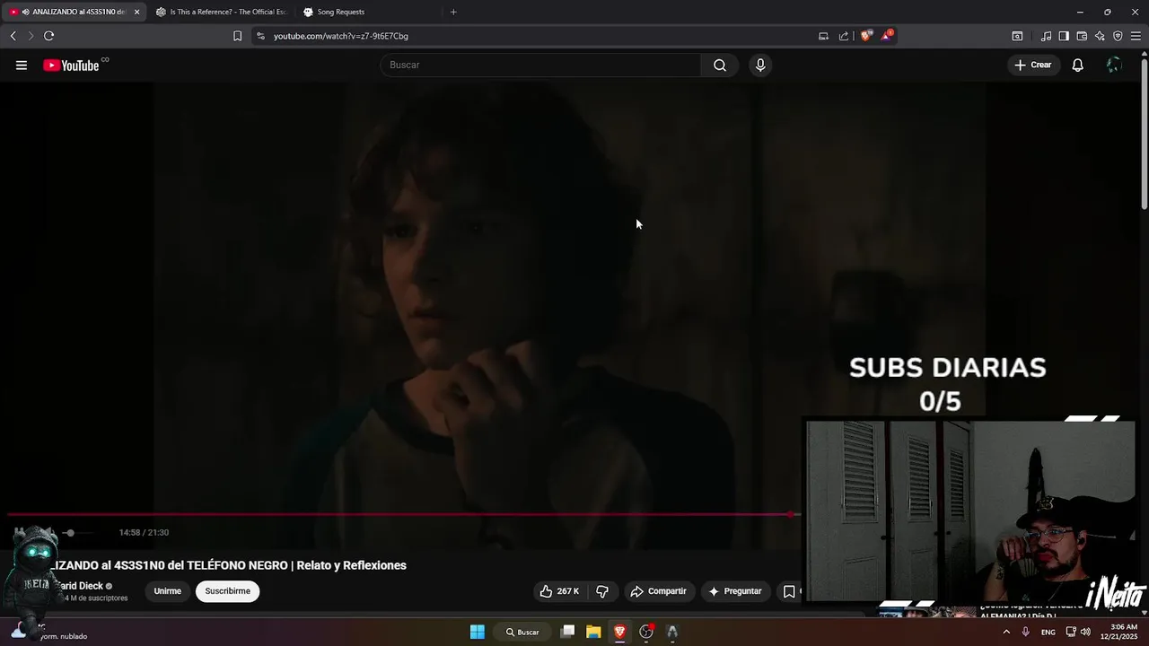Click the Crear button

click(x=1033, y=65)
